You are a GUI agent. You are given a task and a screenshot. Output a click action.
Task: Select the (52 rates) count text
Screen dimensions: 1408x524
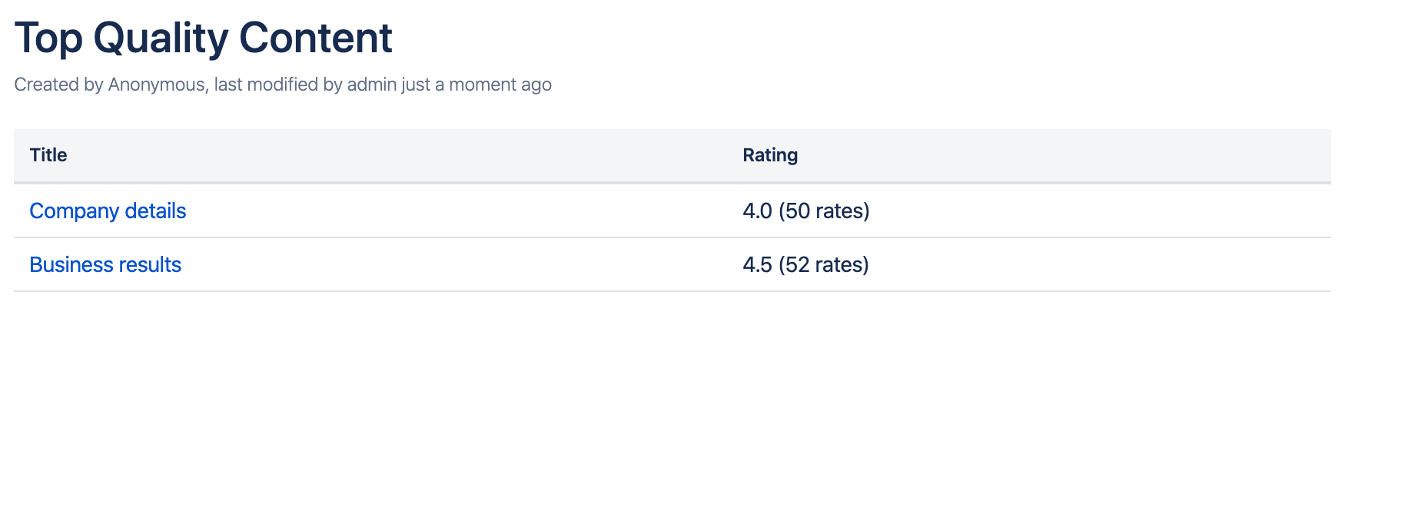pyautogui.click(x=824, y=265)
